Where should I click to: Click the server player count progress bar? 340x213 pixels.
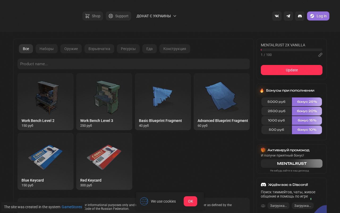coord(292,50)
